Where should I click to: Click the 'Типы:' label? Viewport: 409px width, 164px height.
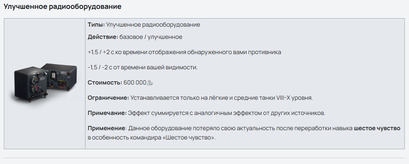pos(96,25)
